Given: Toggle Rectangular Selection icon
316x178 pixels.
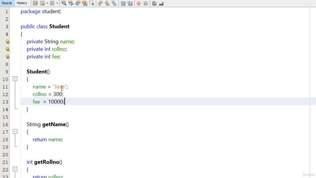Looking at the screenshot, I should click(92, 3).
